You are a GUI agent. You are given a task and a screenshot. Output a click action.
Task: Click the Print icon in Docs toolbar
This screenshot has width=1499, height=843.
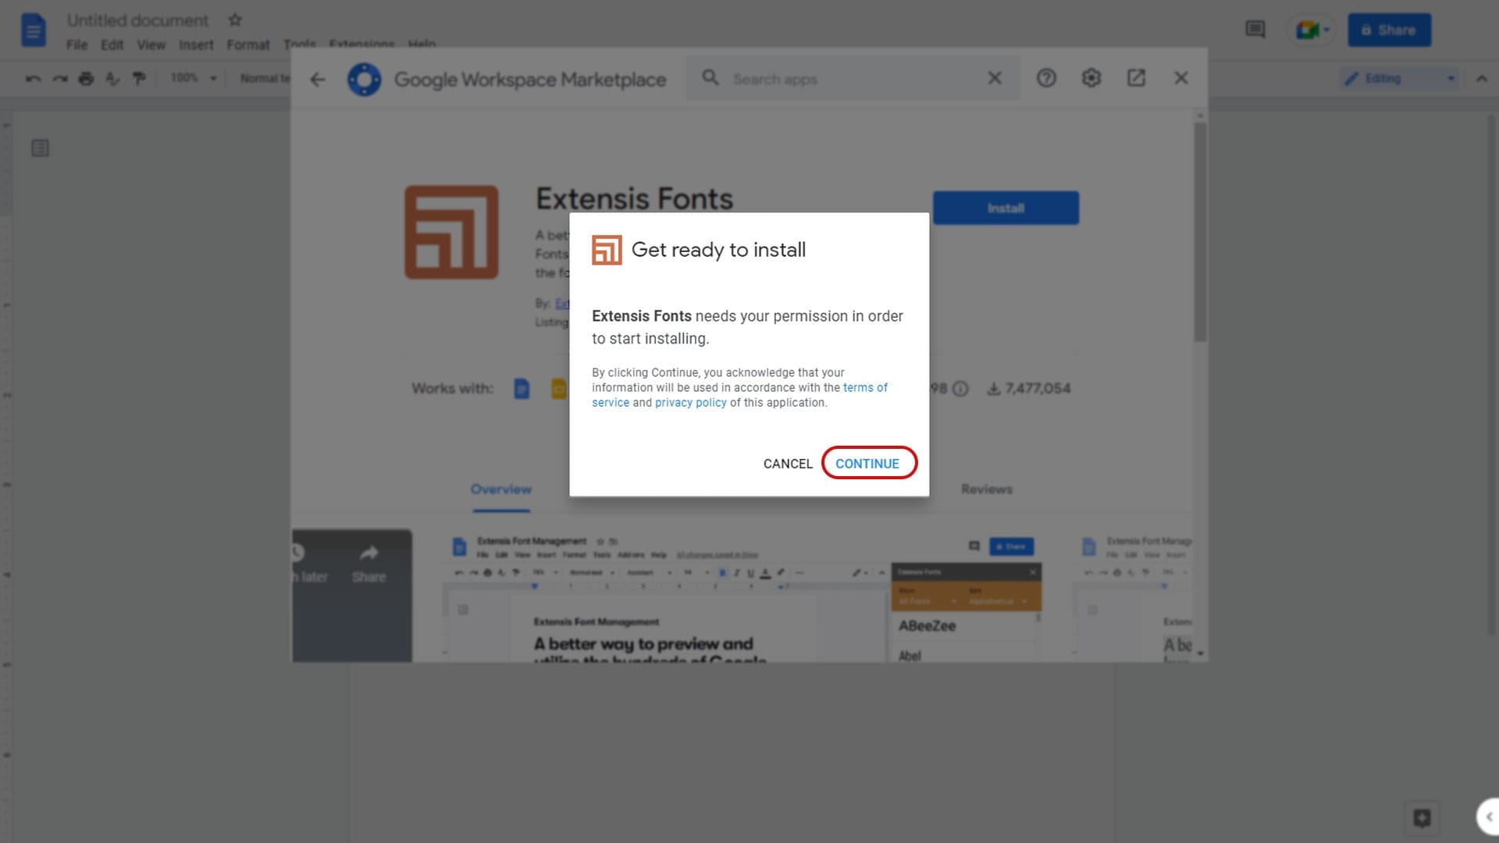coord(86,78)
